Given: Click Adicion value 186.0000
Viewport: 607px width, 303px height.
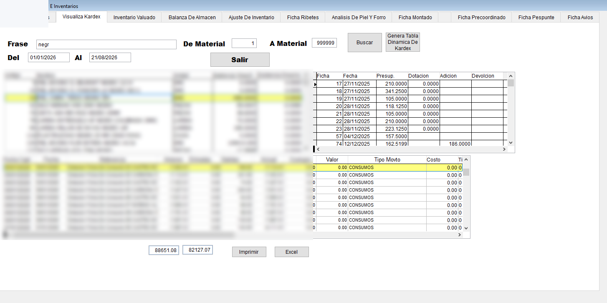Looking at the screenshot, I should (x=455, y=143).
